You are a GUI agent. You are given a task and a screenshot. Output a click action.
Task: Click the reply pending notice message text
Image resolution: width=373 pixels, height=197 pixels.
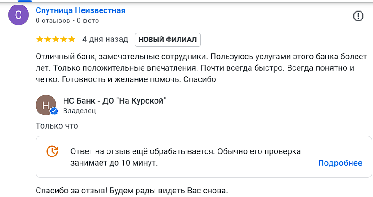click(185, 157)
